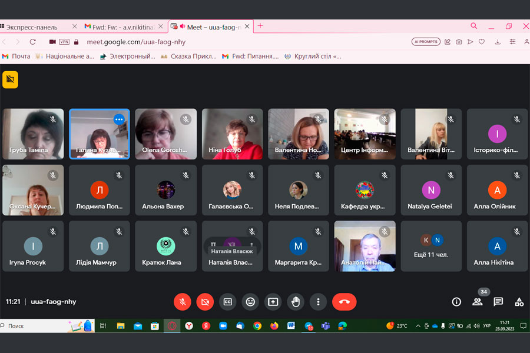530x353 pixels.
Task: Open browser downloads icon
Action: click(x=498, y=42)
